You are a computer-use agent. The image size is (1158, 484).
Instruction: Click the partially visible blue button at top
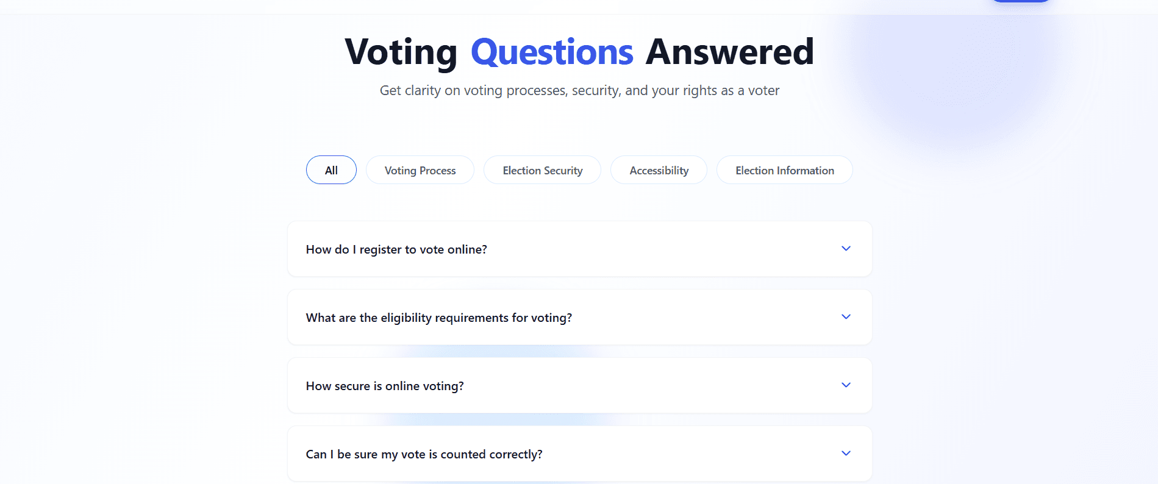pyautogui.click(x=1021, y=1)
